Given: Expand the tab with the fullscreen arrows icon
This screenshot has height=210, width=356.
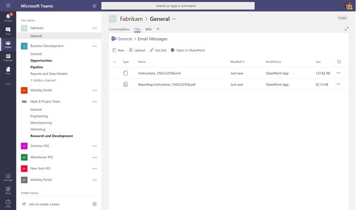Looking at the screenshot, I should [x=347, y=29].
